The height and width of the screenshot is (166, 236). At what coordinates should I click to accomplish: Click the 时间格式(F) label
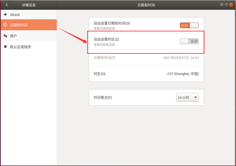click(103, 97)
